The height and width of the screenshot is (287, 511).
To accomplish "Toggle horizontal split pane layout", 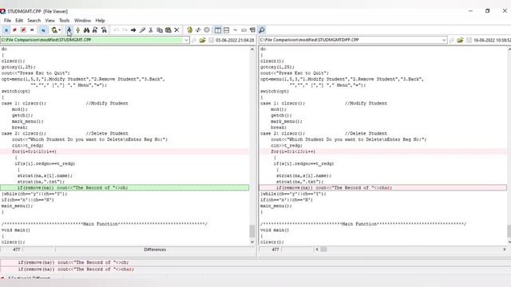I will click(227, 30).
